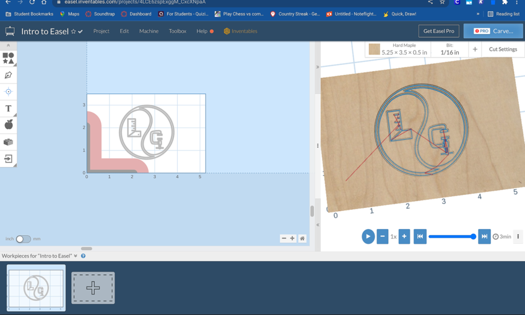
Task: Zoom out the design canvas
Action: tap(284, 238)
